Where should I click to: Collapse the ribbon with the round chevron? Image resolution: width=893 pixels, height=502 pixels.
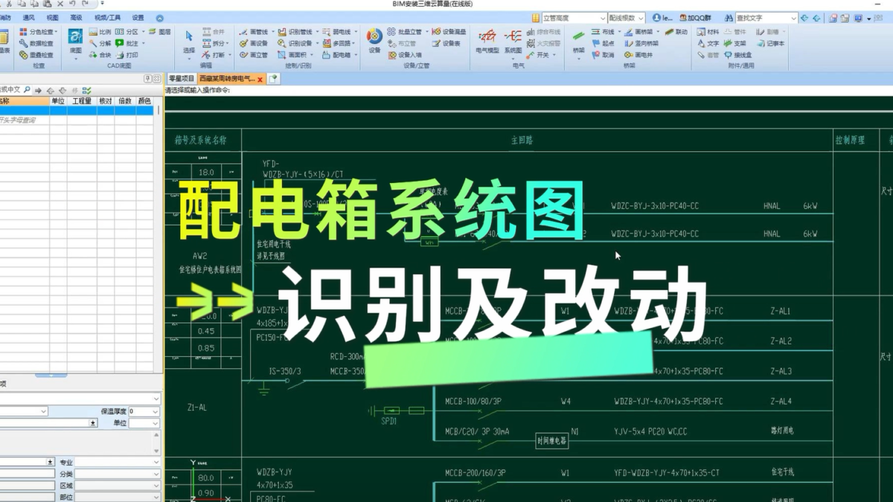point(159,18)
